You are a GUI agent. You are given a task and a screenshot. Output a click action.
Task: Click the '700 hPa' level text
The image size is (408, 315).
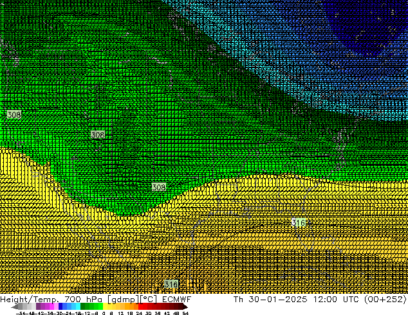(83, 300)
